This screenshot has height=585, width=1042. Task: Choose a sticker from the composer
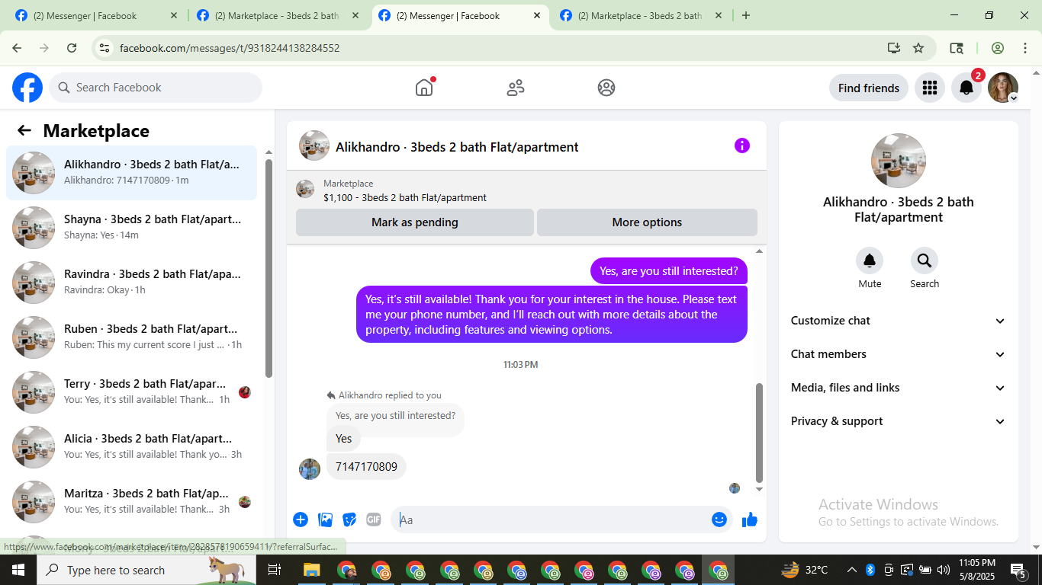click(x=349, y=519)
